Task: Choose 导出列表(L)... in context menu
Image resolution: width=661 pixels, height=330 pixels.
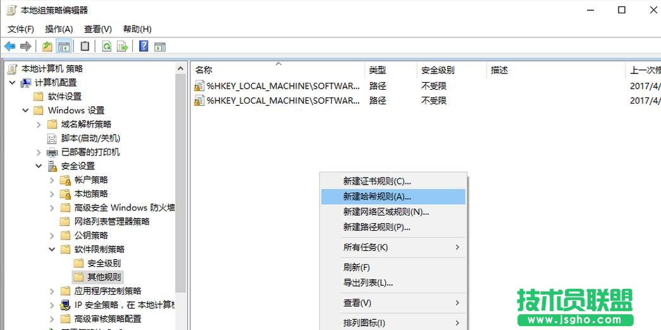Action: pos(393,283)
